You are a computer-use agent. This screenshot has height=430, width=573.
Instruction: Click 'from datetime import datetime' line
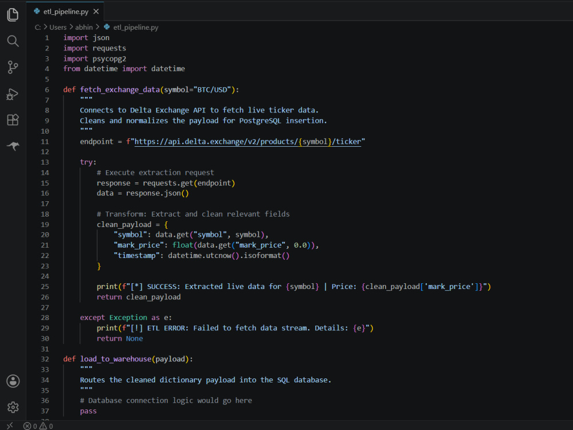click(x=124, y=69)
